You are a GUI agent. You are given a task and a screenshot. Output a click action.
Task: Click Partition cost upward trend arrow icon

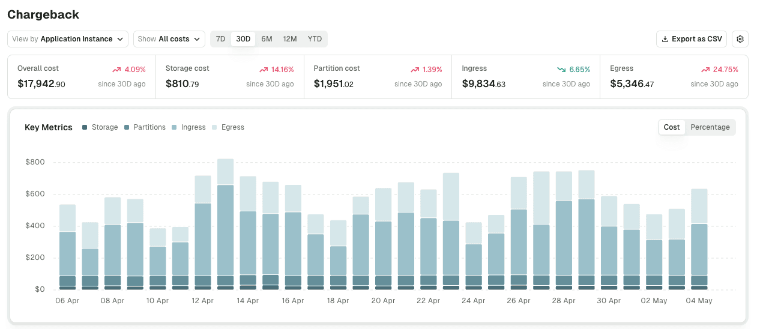point(415,70)
